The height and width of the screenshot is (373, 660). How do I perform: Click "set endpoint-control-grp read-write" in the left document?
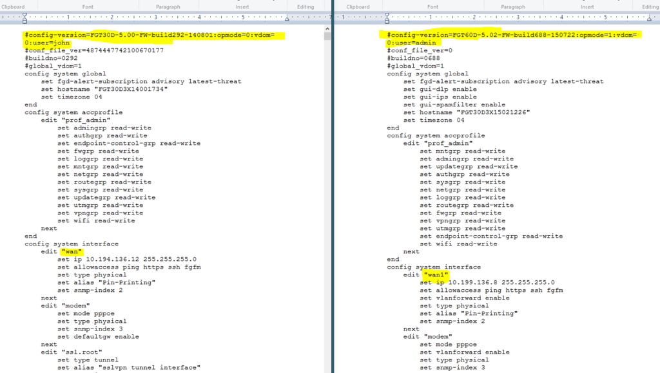[x=129, y=144]
